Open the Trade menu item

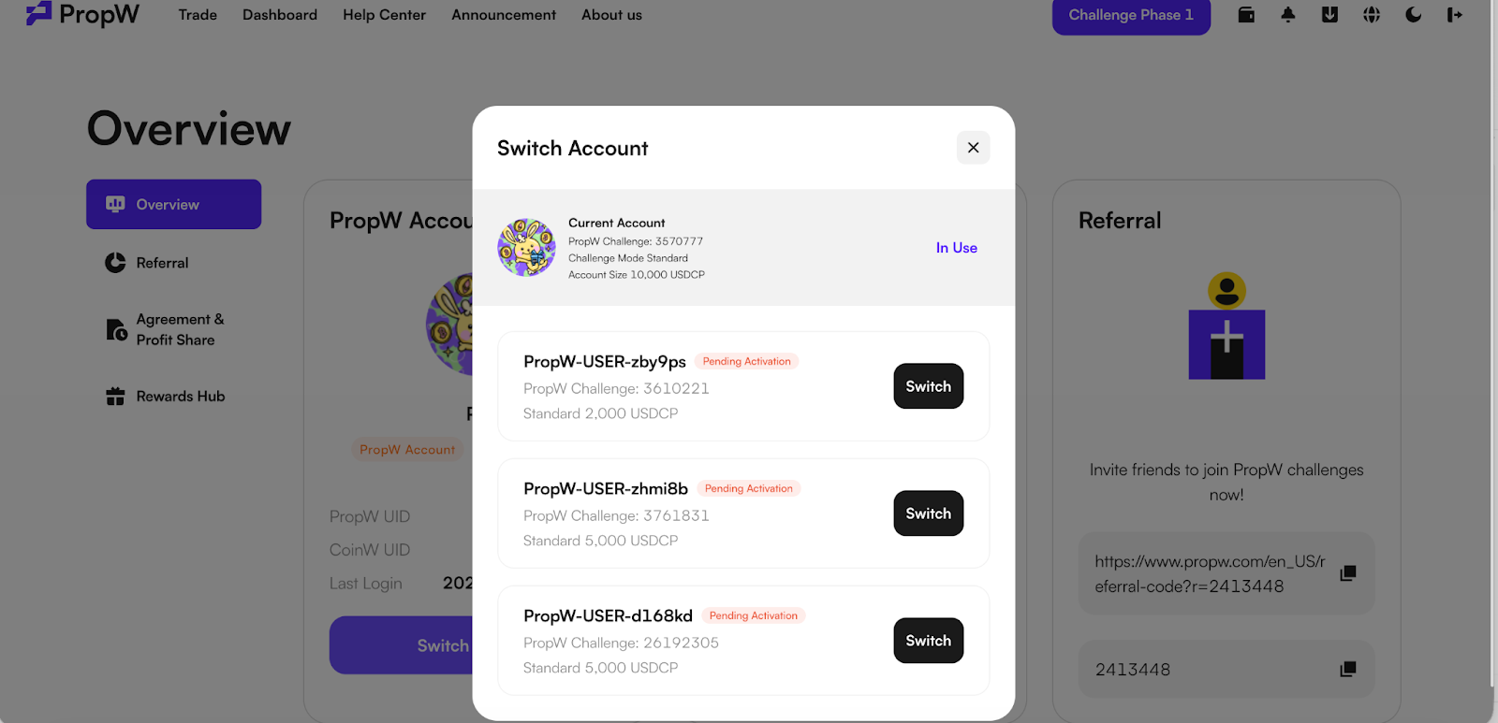[198, 15]
